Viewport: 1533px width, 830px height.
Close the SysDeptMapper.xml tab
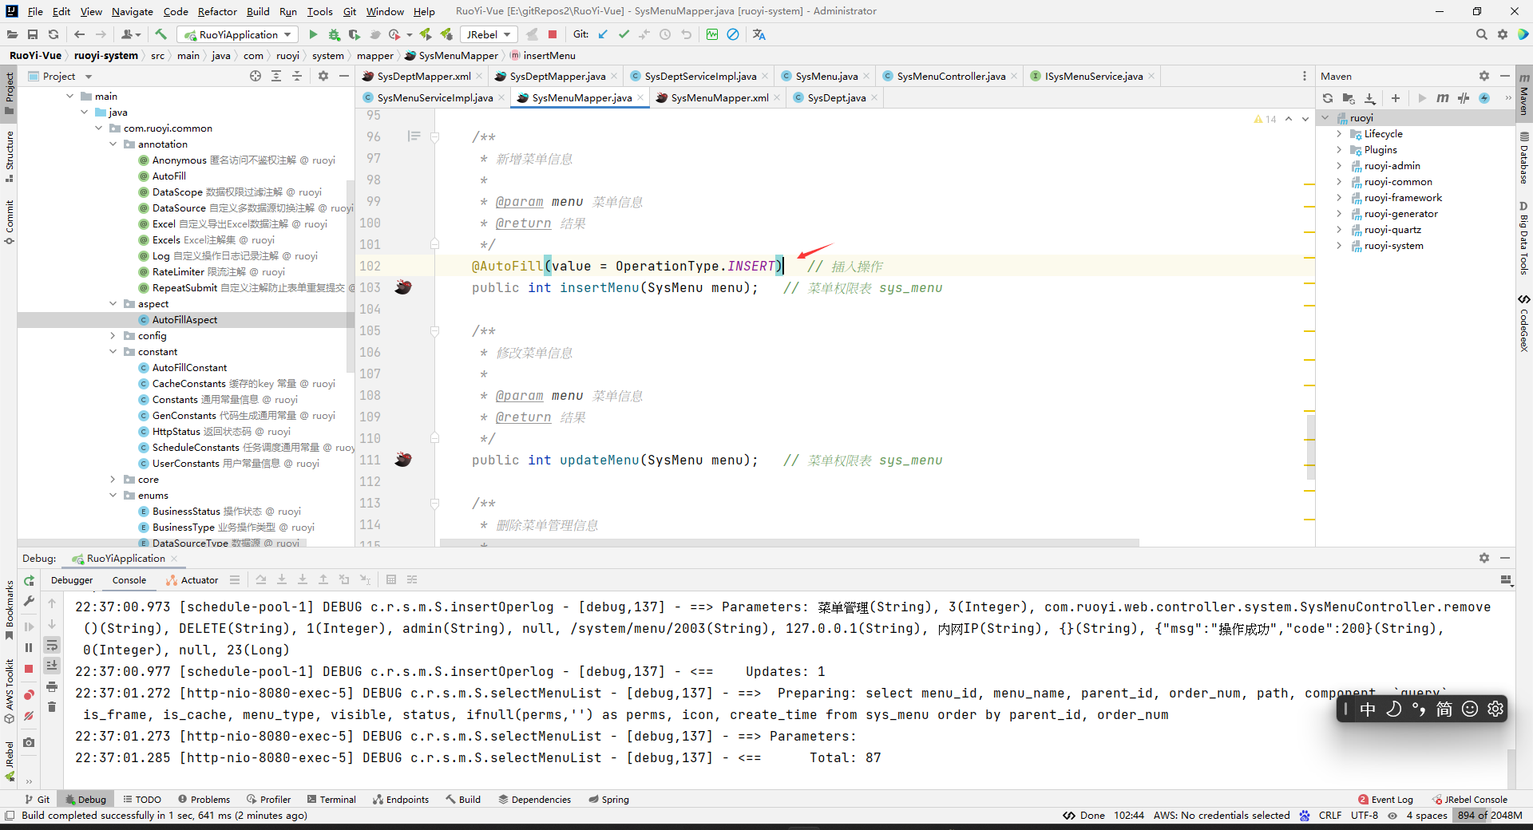point(479,77)
